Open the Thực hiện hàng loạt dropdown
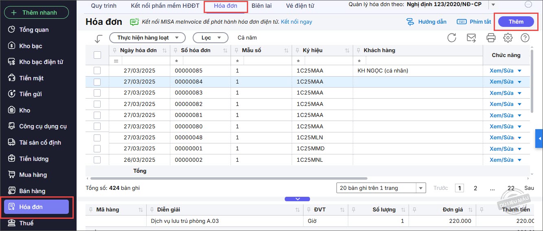 coord(147,37)
